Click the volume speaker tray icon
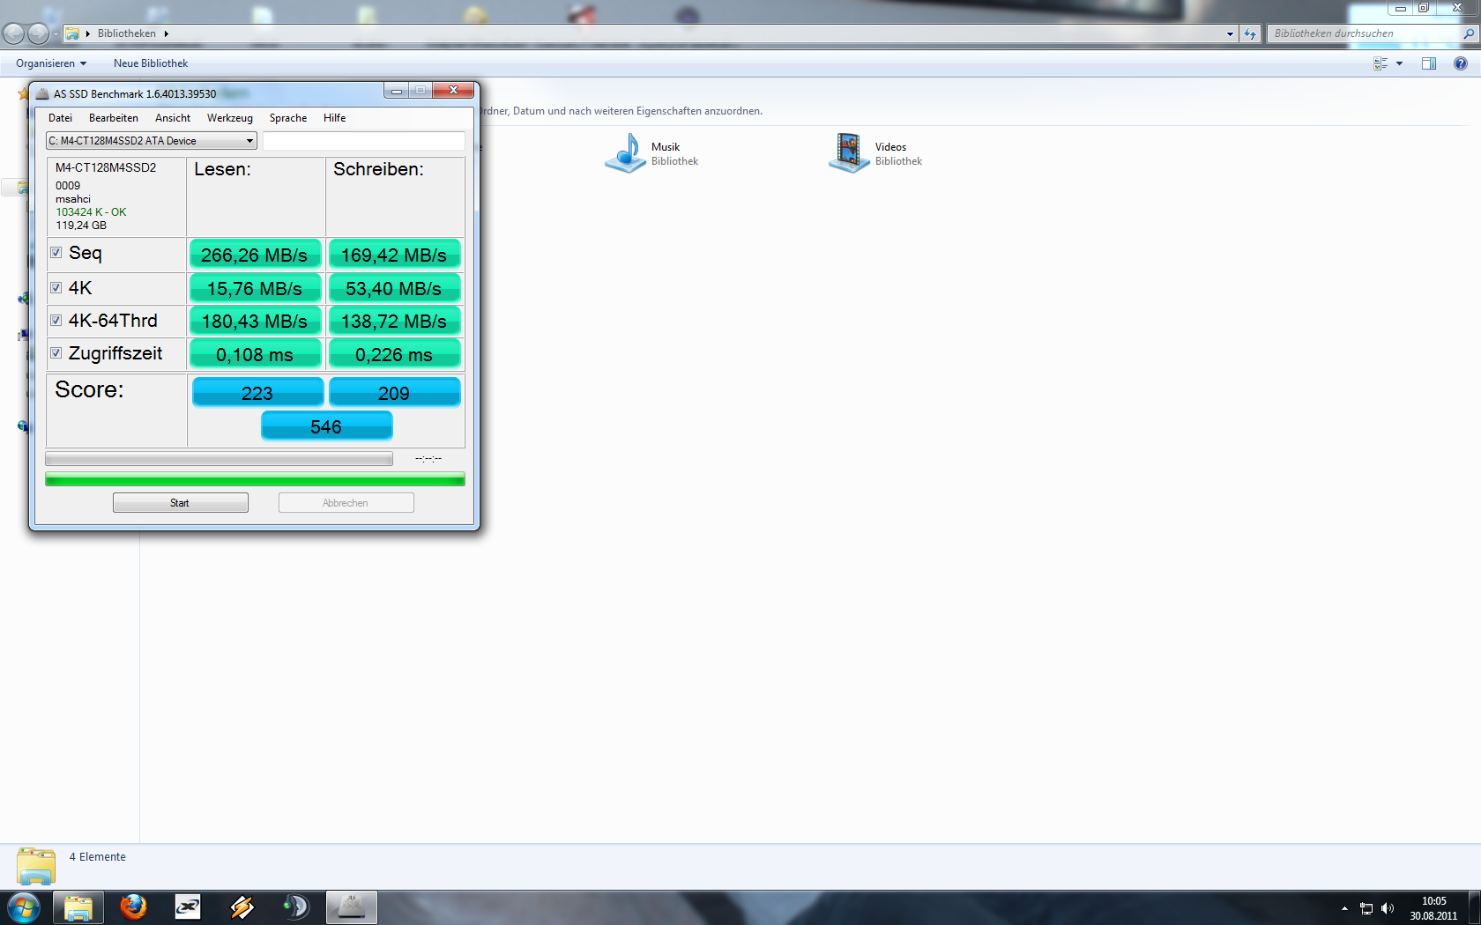1481x925 pixels. (x=1388, y=908)
